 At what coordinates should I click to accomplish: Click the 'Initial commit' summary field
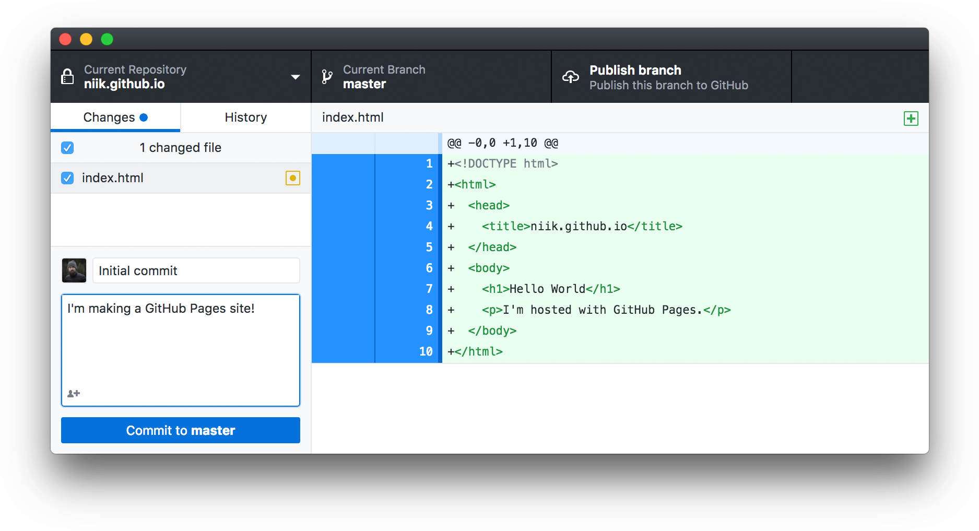tap(196, 270)
